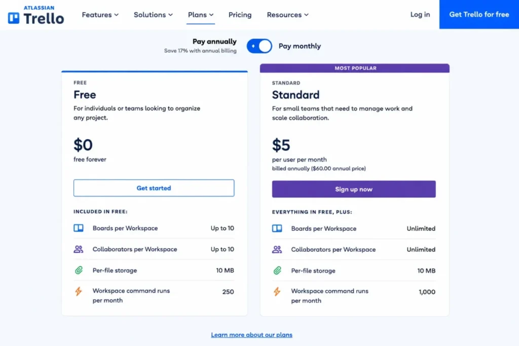Click 'INCLUDED IN FREE:' heading
The height and width of the screenshot is (346, 519).
(x=100, y=211)
